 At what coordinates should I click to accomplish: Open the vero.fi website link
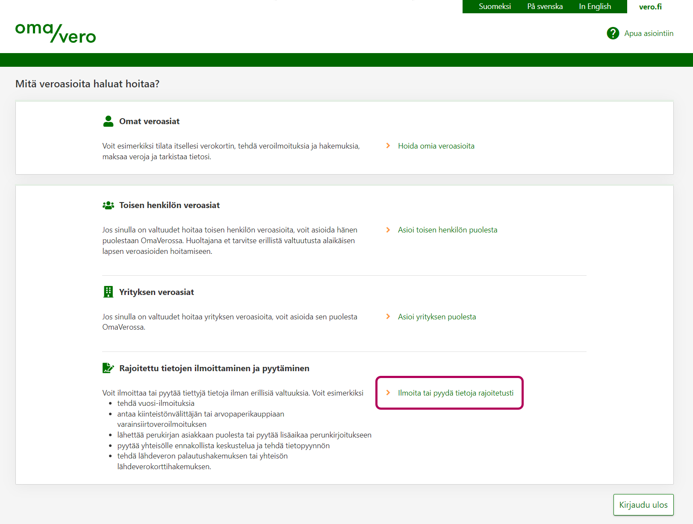point(650,7)
